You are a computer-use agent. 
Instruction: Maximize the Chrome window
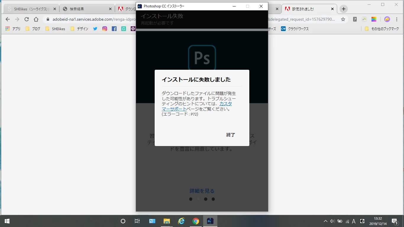(383, 4)
